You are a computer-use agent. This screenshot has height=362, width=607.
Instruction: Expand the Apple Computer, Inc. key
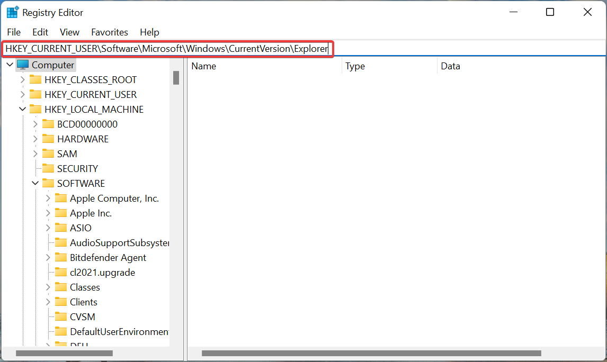(48, 198)
